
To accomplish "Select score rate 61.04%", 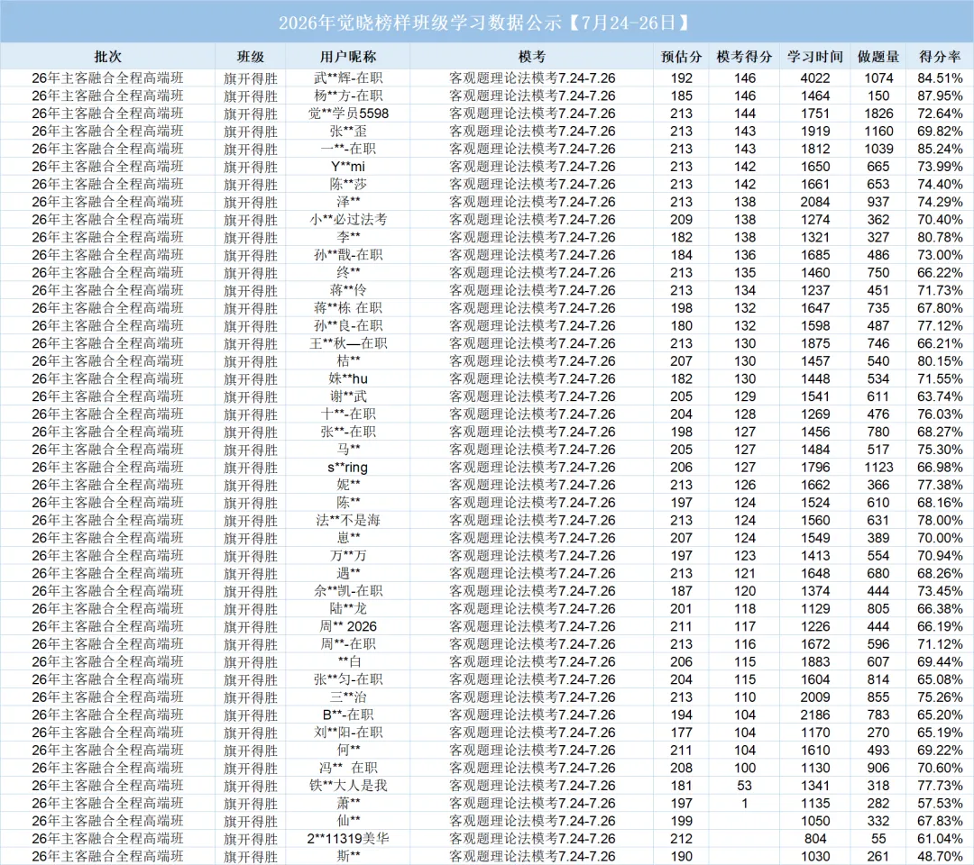I will point(940,838).
